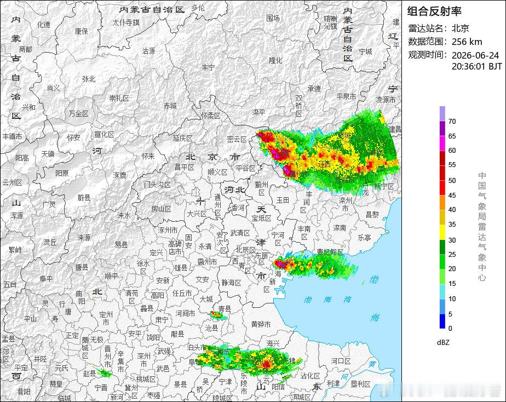Select the 怀柔区 map label
Image resolution: width=506 pixels, height=402 pixels.
[211, 116]
